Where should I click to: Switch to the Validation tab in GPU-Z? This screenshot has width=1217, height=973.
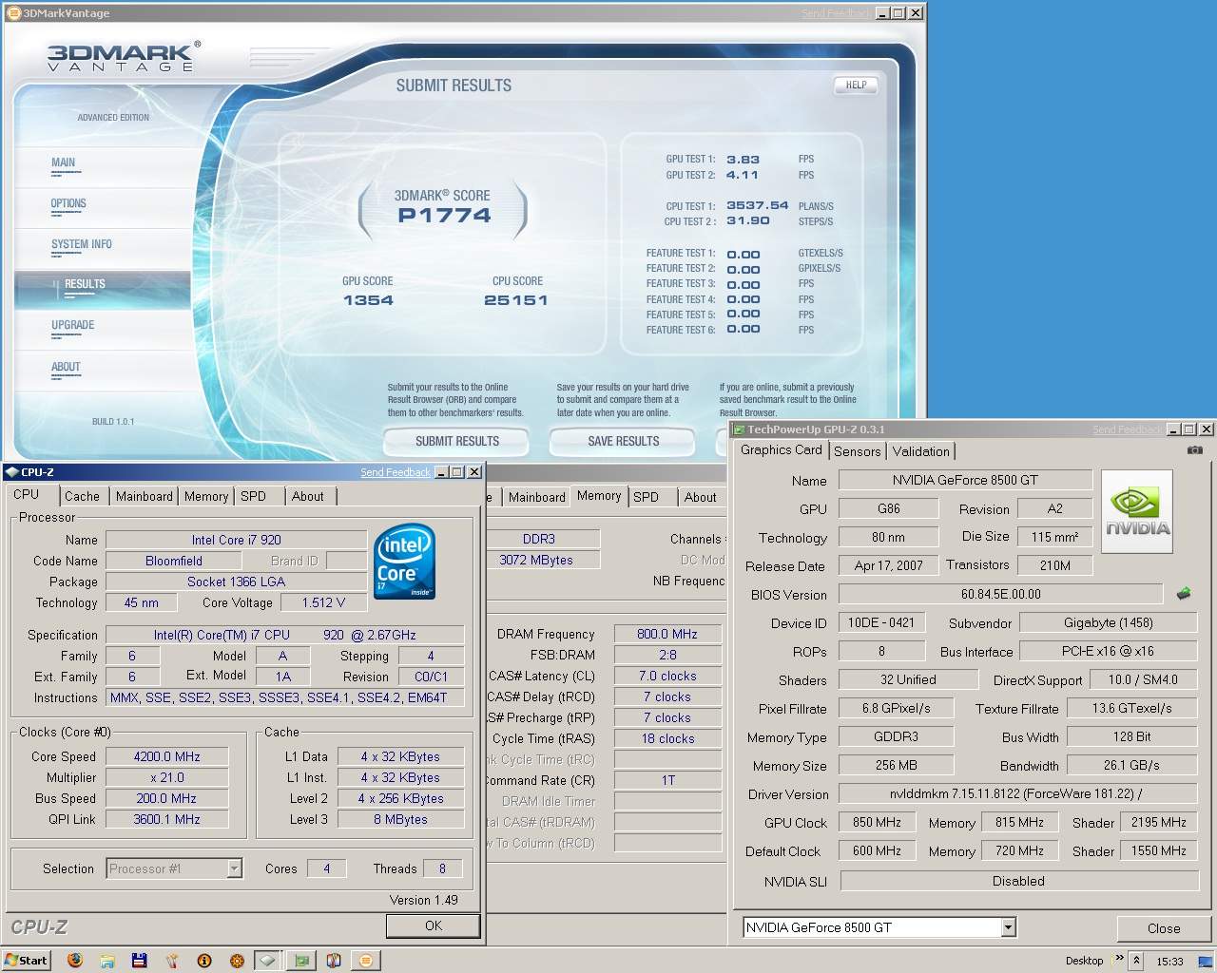(920, 451)
